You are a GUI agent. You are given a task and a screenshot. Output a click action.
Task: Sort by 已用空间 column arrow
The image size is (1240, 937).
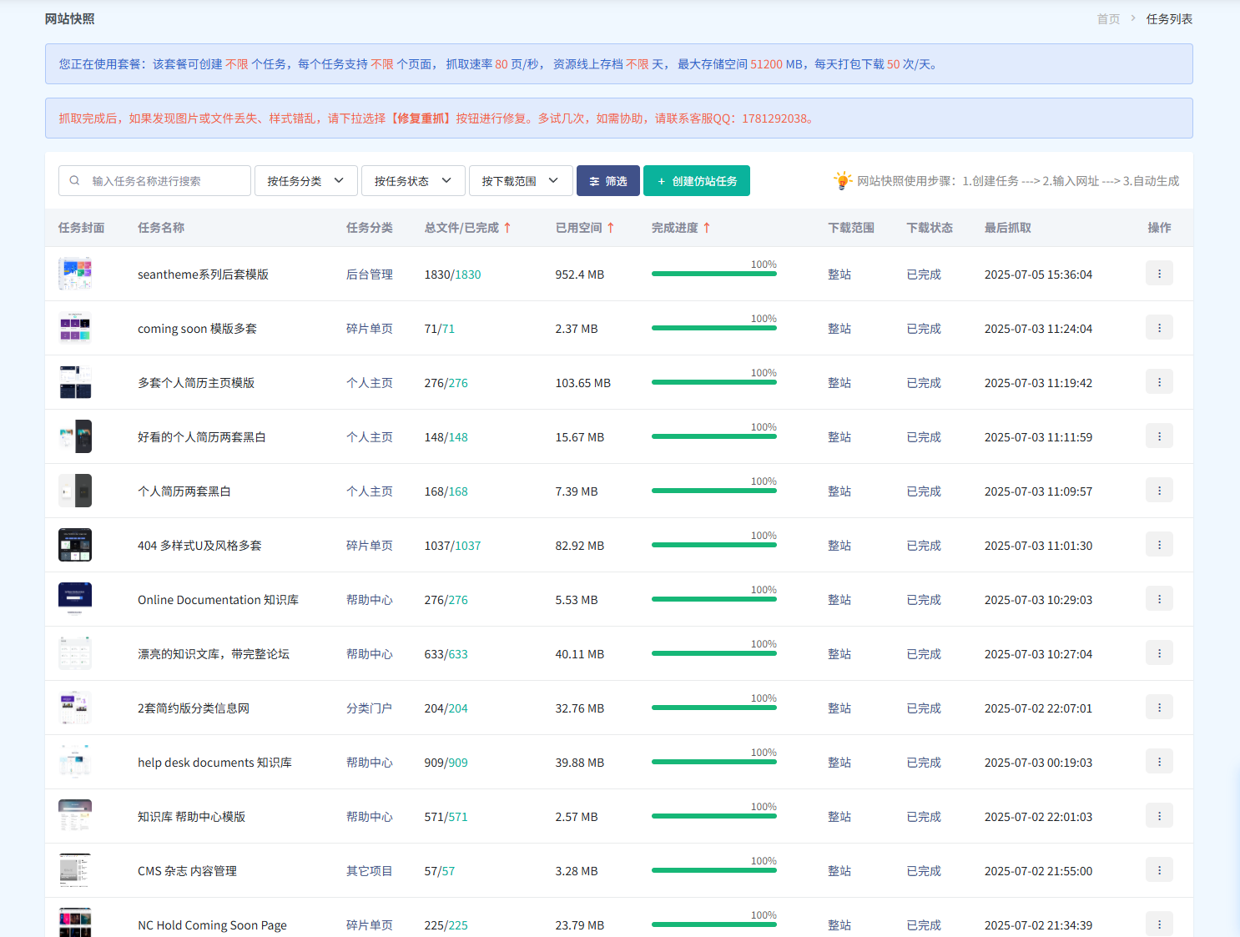tap(611, 228)
